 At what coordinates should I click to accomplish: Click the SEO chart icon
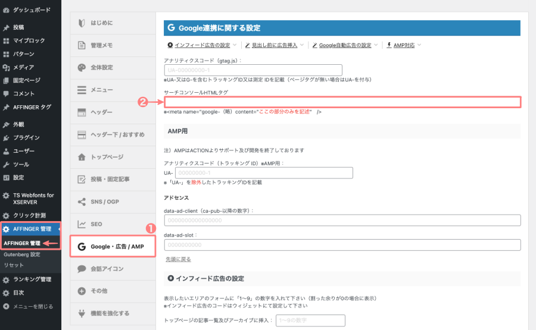pos(82,224)
